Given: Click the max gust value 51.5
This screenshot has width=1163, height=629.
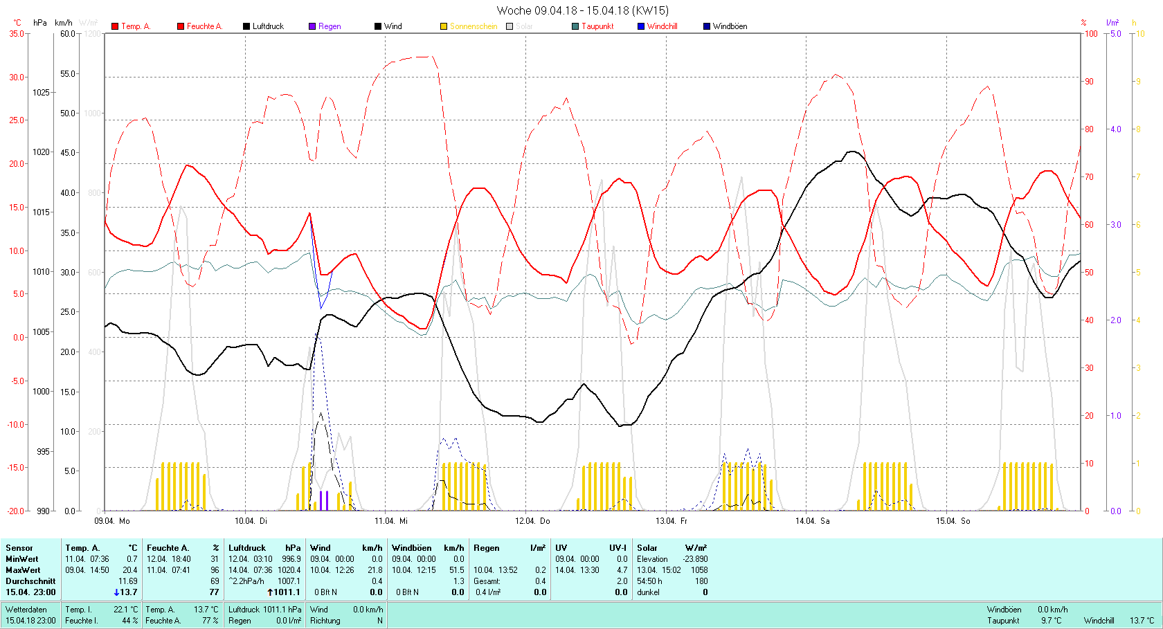Looking at the screenshot, I should click(457, 569).
